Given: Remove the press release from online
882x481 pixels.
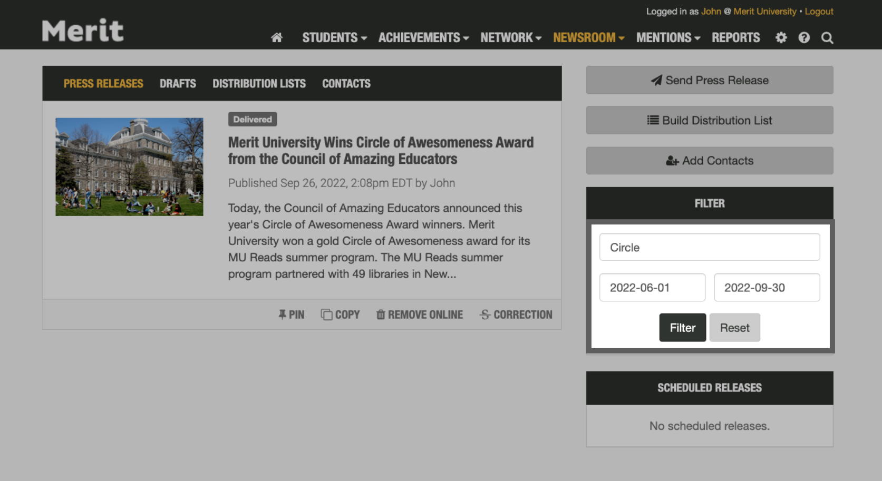Looking at the screenshot, I should pyautogui.click(x=419, y=315).
